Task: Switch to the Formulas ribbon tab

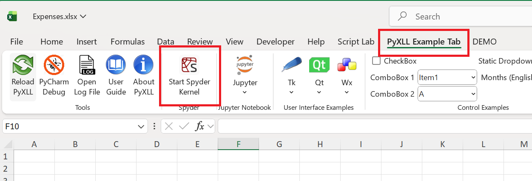Action: click(128, 42)
